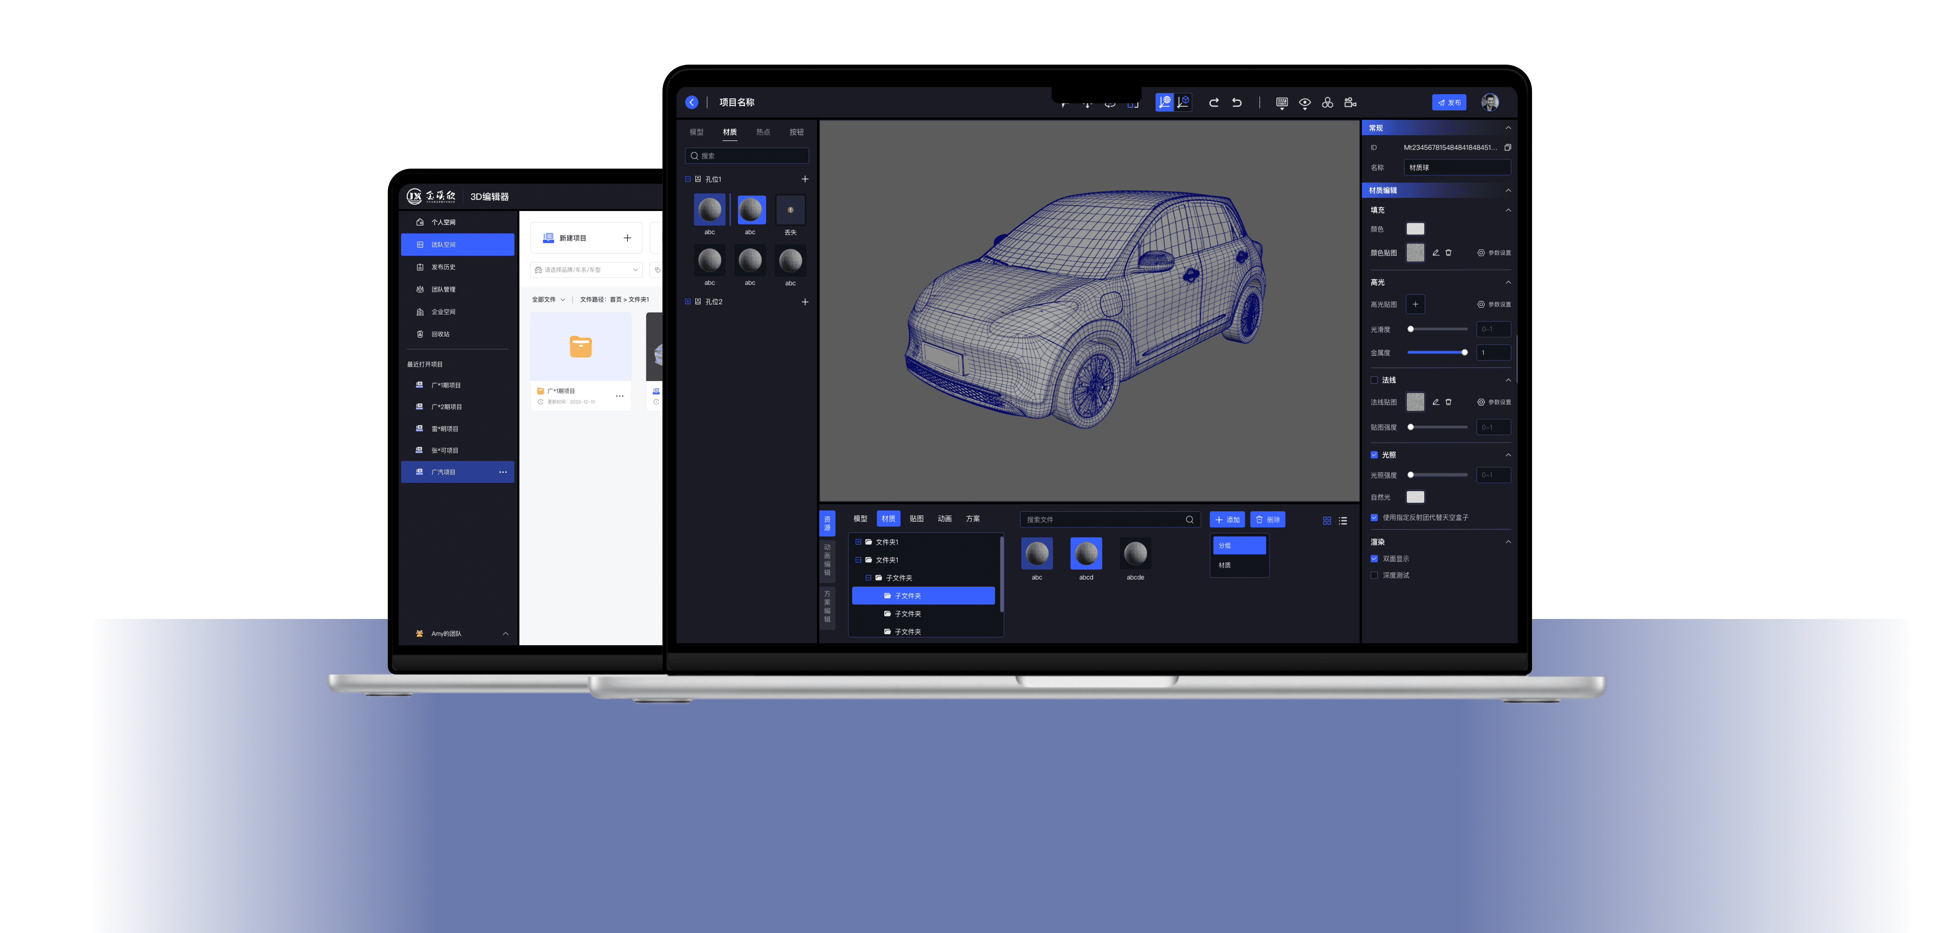Select the world coordinate axis tool
1939x933 pixels.
(1164, 102)
